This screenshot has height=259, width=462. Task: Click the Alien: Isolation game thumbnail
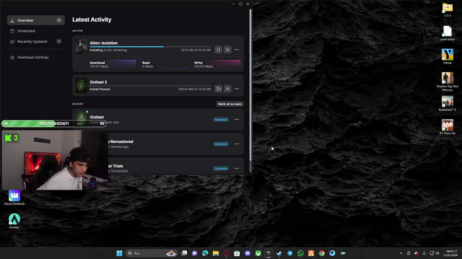(81, 46)
